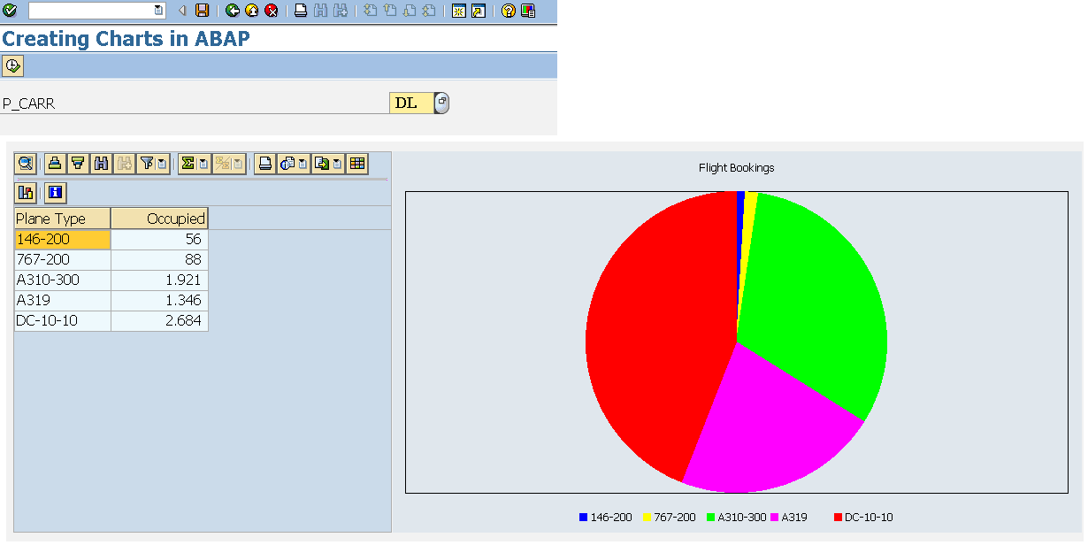Open the Help question mark icon
Image resolution: width=1088 pixels, height=545 pixels.
(509, 11)
